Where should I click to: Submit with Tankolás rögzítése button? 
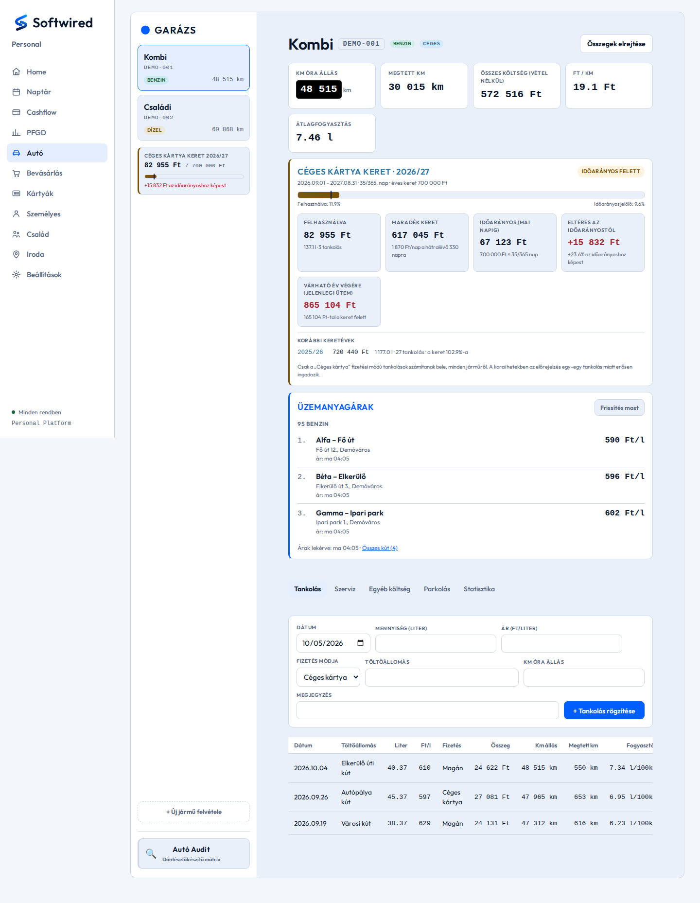tap(604, 710)
